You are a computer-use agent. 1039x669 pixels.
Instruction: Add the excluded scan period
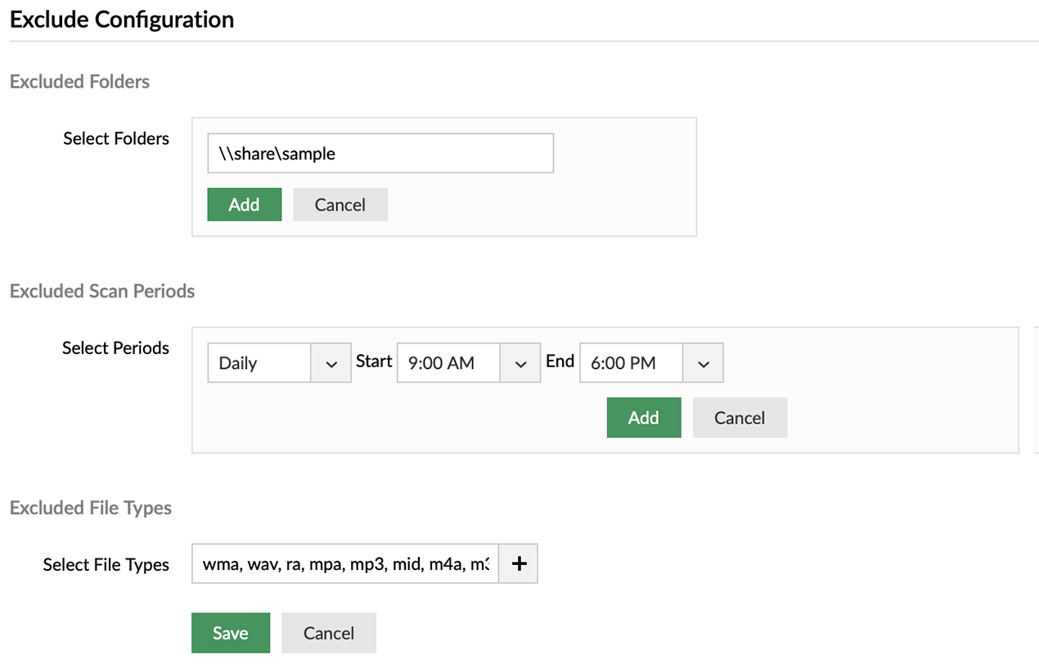(x=644, y=418)
